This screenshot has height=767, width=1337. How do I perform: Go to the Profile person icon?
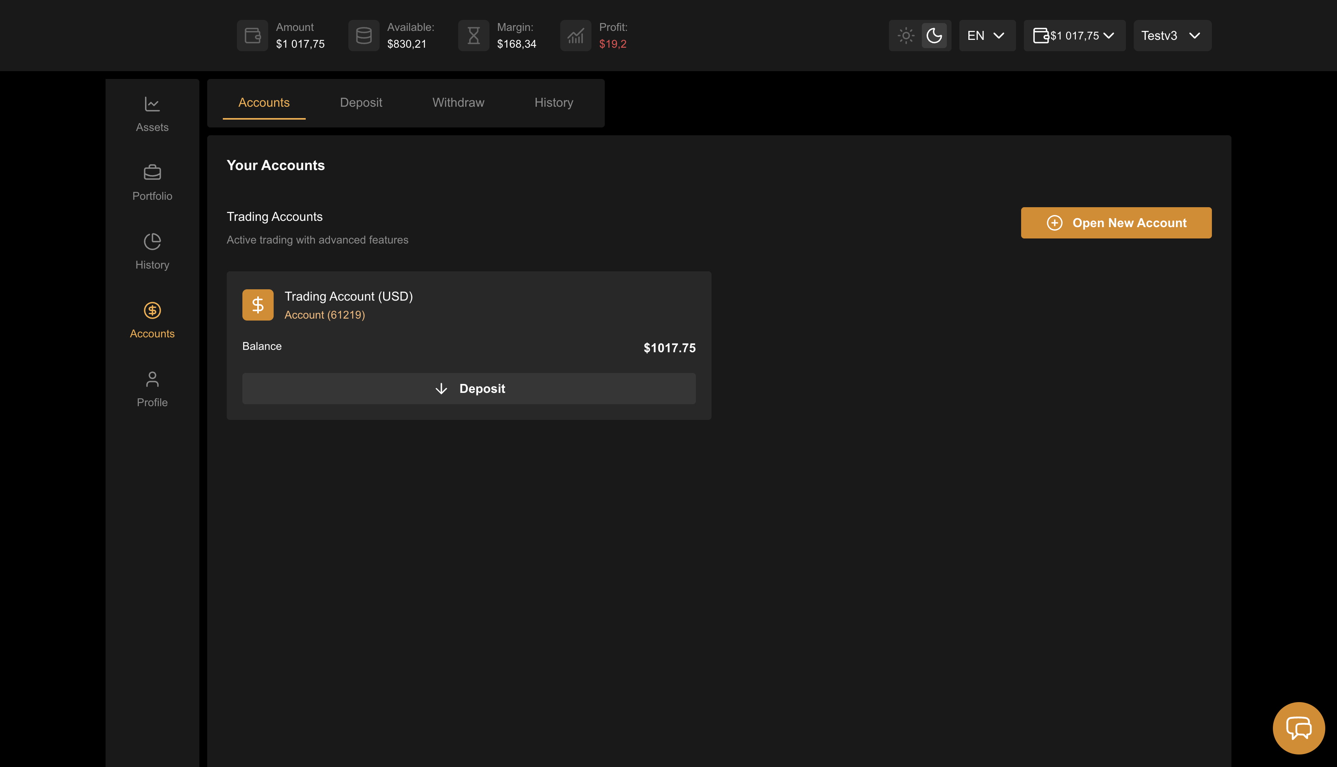152,379
